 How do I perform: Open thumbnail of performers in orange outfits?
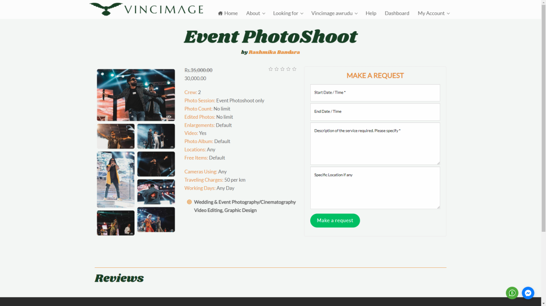(x=156, y=219)
